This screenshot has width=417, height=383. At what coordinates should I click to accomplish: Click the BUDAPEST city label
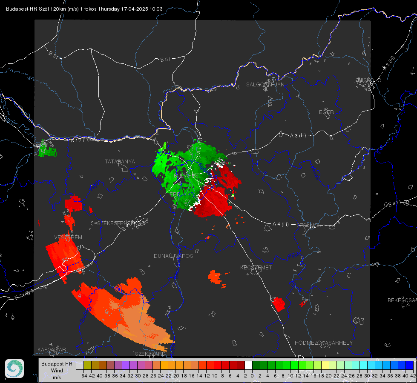[x=187, y=176]
